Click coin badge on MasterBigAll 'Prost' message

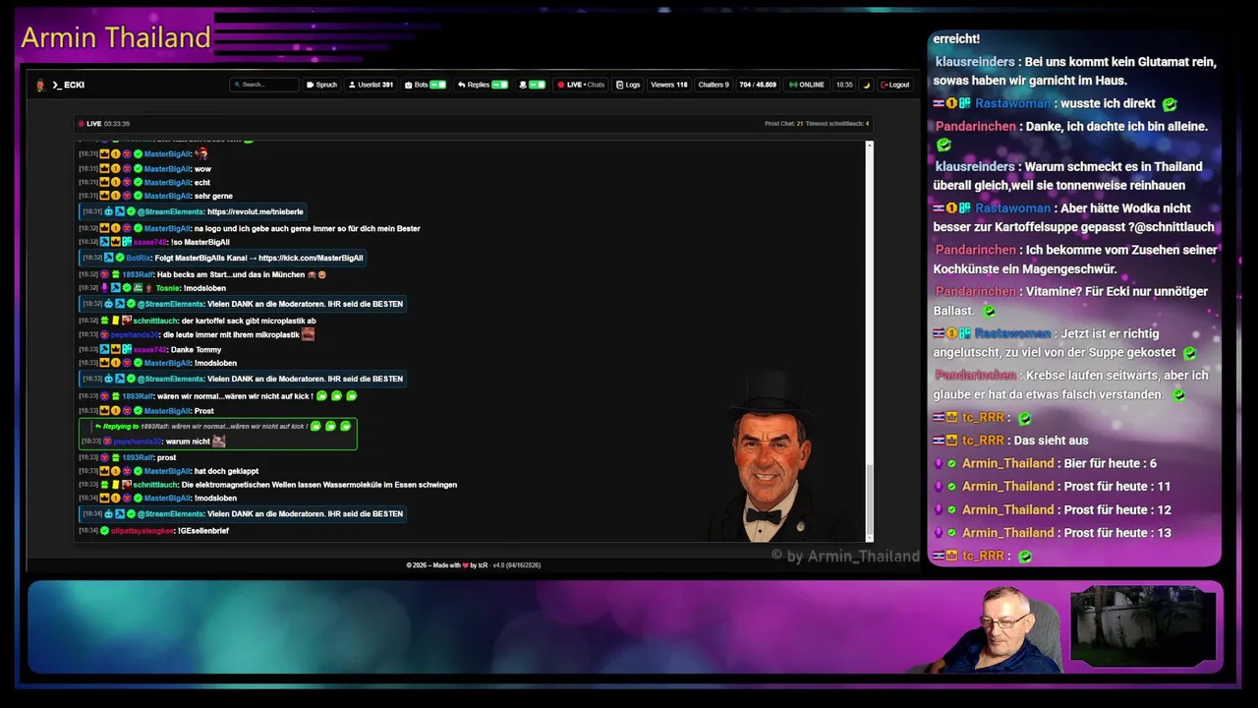[115, 410]
